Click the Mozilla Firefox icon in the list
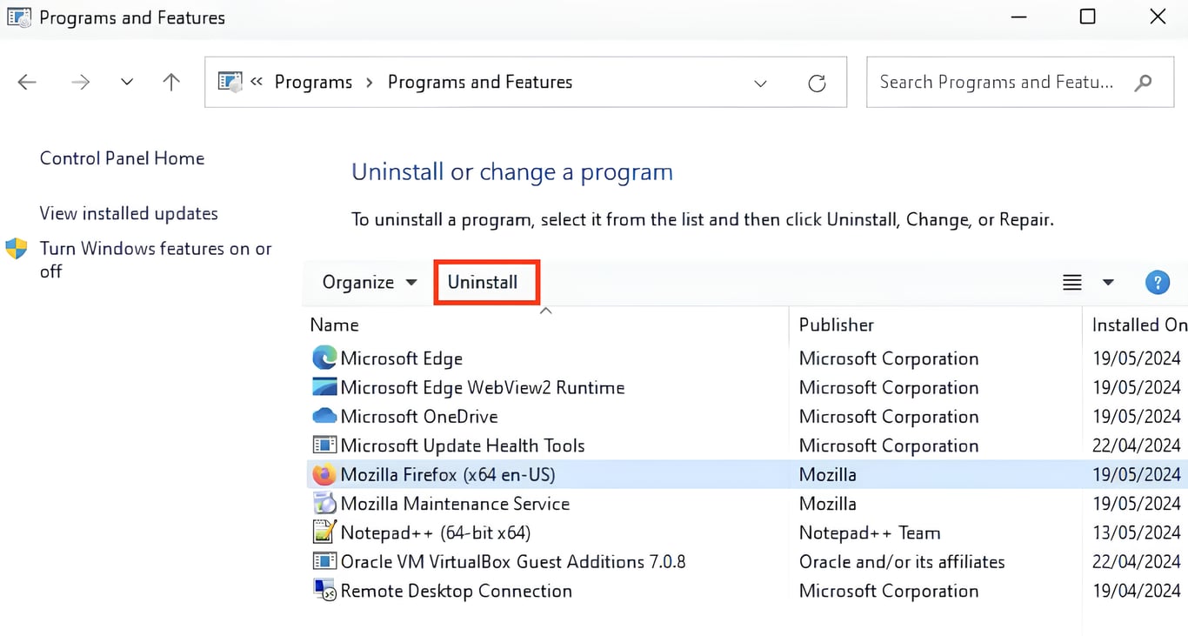1188x636 pixels. click(x=323, y=474)
